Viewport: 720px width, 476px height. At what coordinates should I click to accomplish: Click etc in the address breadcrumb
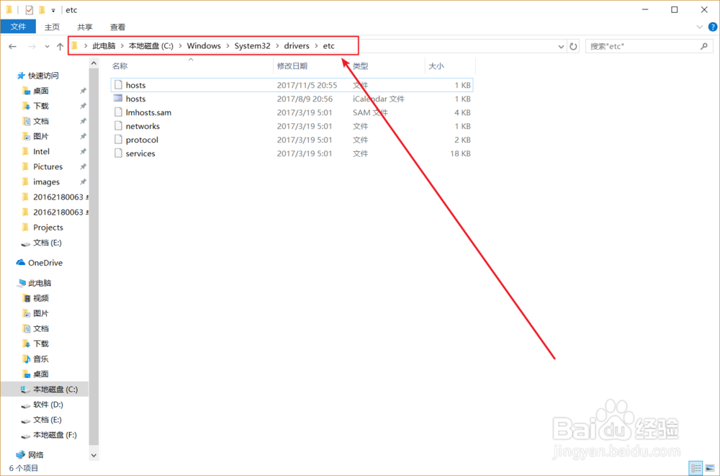(x=329, y=46)
